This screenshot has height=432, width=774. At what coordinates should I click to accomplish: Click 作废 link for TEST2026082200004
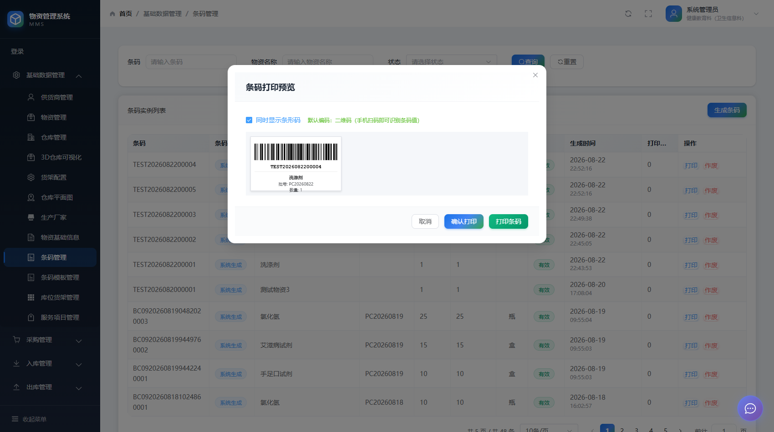[x=711, y=166]
